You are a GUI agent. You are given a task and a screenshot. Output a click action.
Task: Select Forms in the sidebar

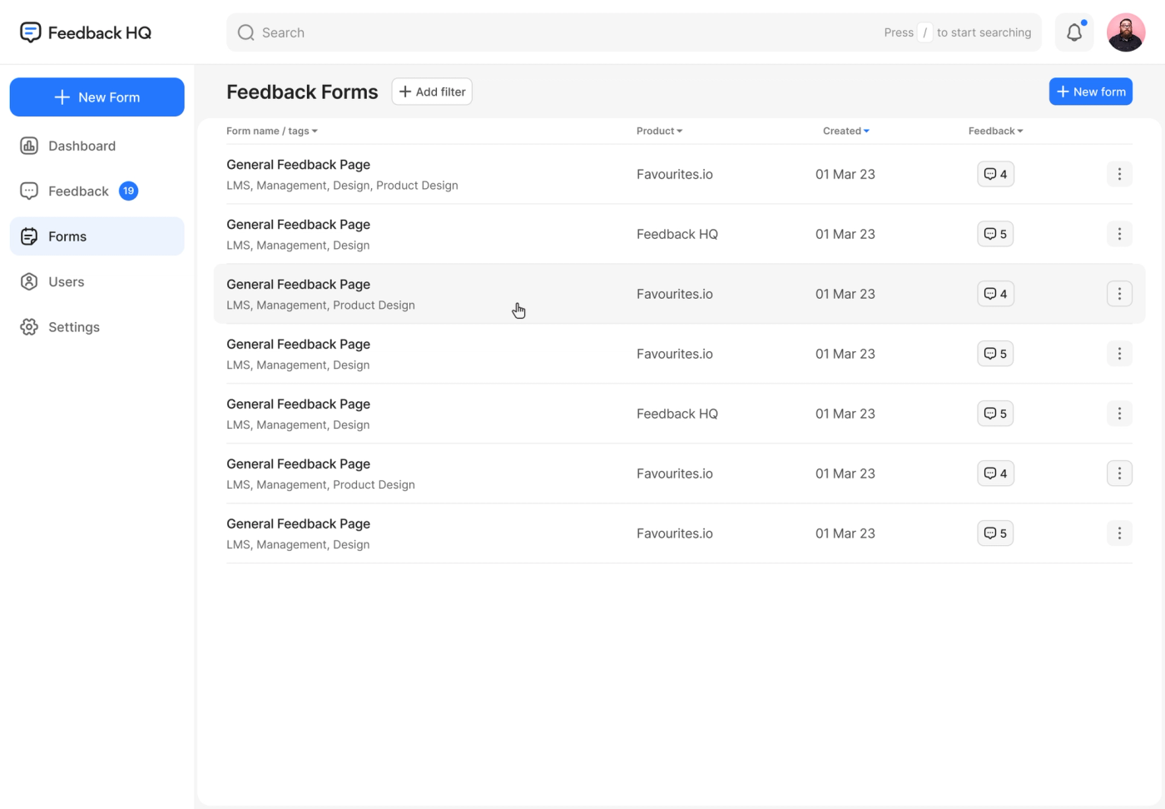tap(97, 236)
